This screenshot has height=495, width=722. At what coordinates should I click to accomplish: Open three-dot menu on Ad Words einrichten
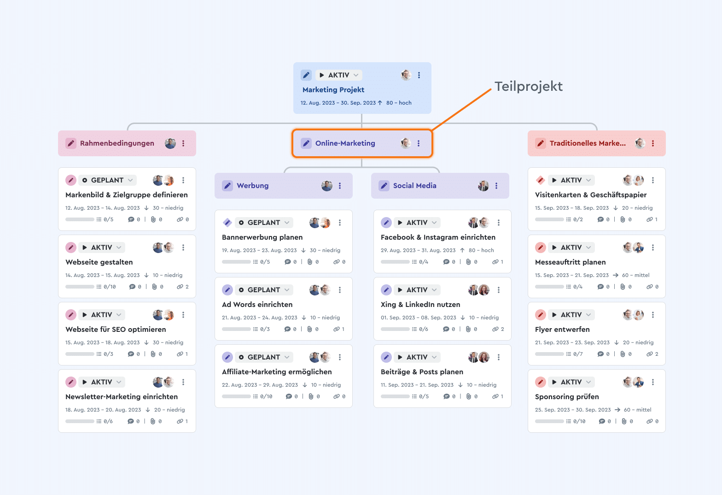340,290
